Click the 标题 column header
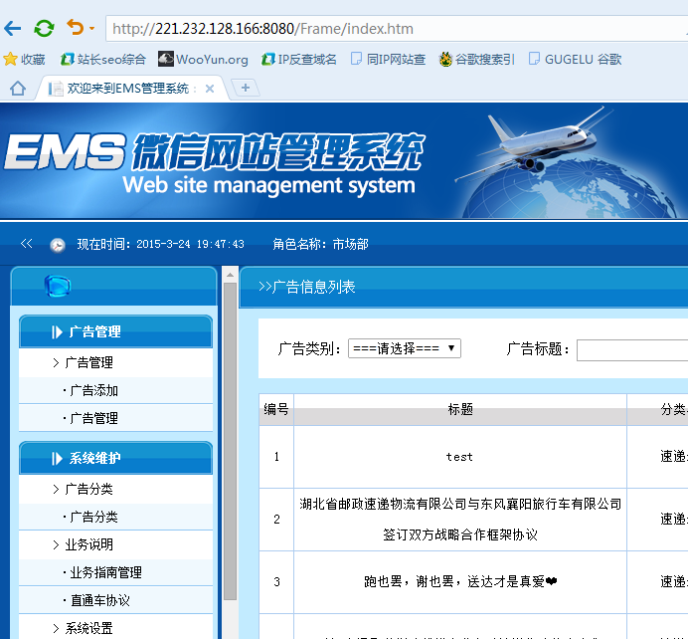Screen dimensions: 688x639 coord(460,409)
